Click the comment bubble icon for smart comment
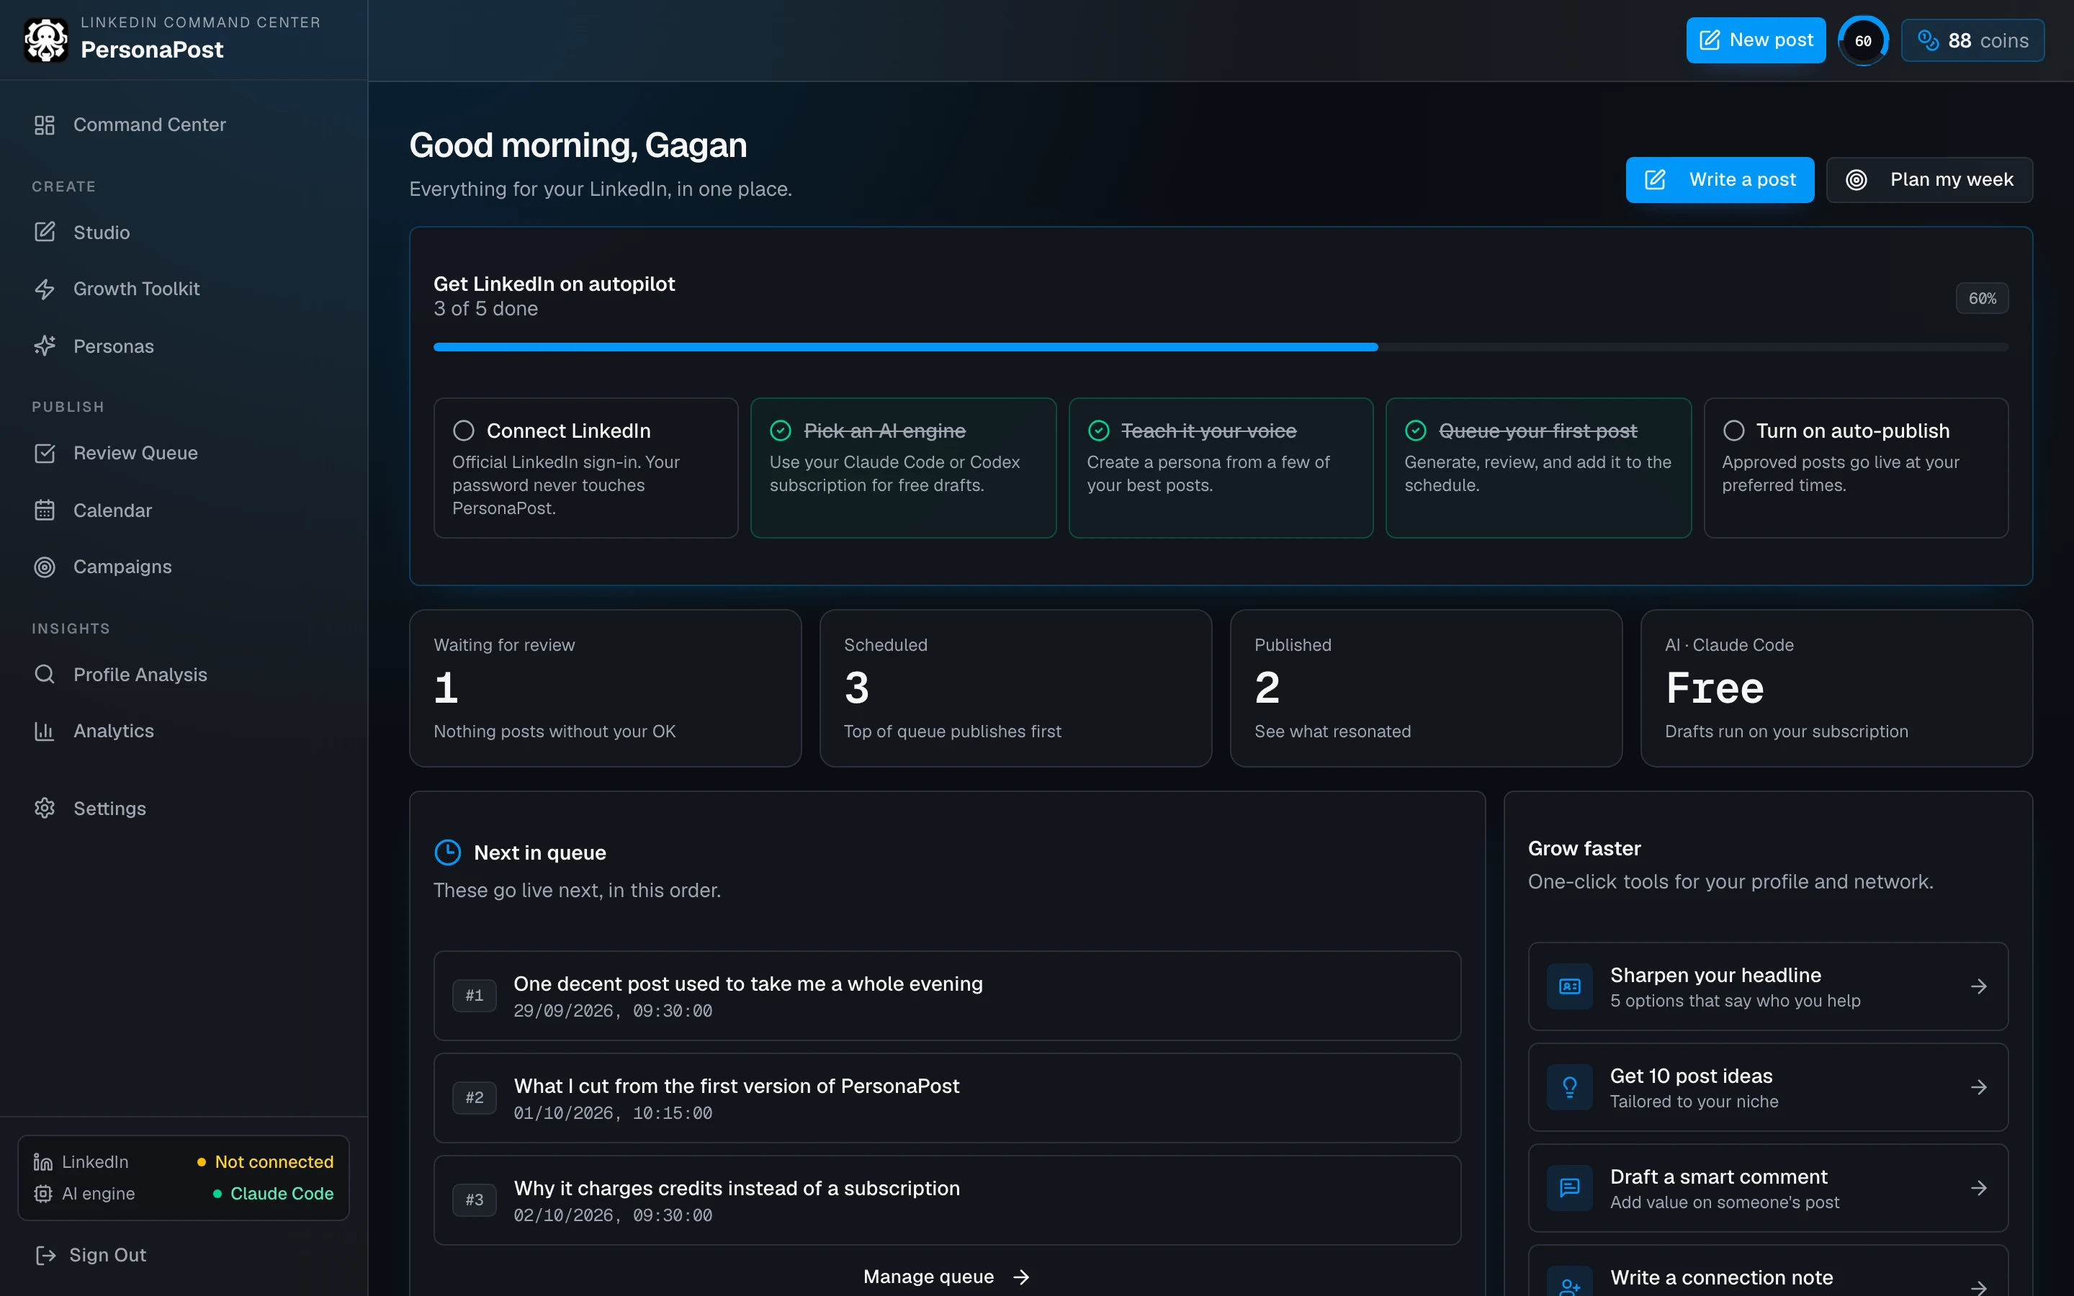 (x=1569, y=1188)
